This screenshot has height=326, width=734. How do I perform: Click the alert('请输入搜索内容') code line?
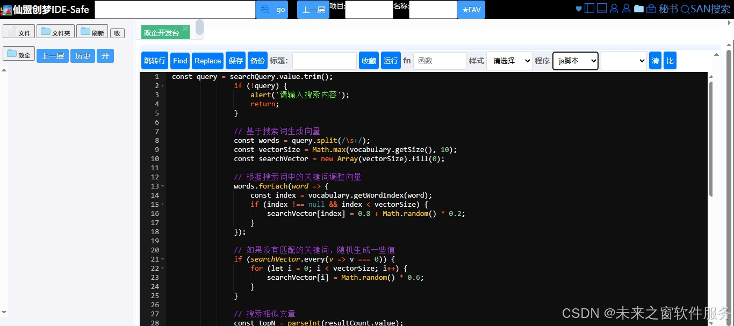click(x=300, y=95)
